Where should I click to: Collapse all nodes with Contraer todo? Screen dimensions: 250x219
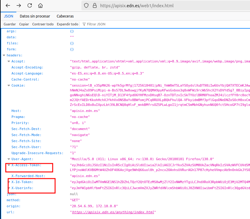[x=43, y=24]
